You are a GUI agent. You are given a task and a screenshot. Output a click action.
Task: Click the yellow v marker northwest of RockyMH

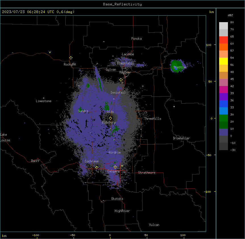50,52
